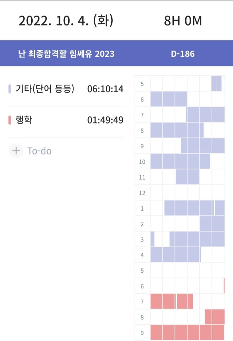Screen dimensions: 233x341
Task: Select the small purple block in the first 5 o'clock row
Action: pyautogui.click(x=217, y=84)
